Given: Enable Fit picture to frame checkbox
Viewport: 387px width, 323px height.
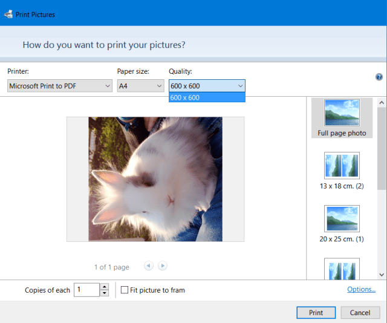Looking at the screenshot, I should click(125, 290).
